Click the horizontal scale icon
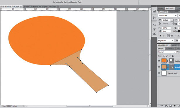 (176, 28)
